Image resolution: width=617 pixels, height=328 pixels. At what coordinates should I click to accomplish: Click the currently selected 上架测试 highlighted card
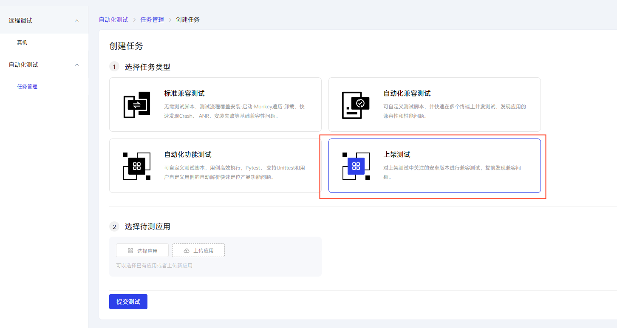pyautogui.click(x=434, y=166)
